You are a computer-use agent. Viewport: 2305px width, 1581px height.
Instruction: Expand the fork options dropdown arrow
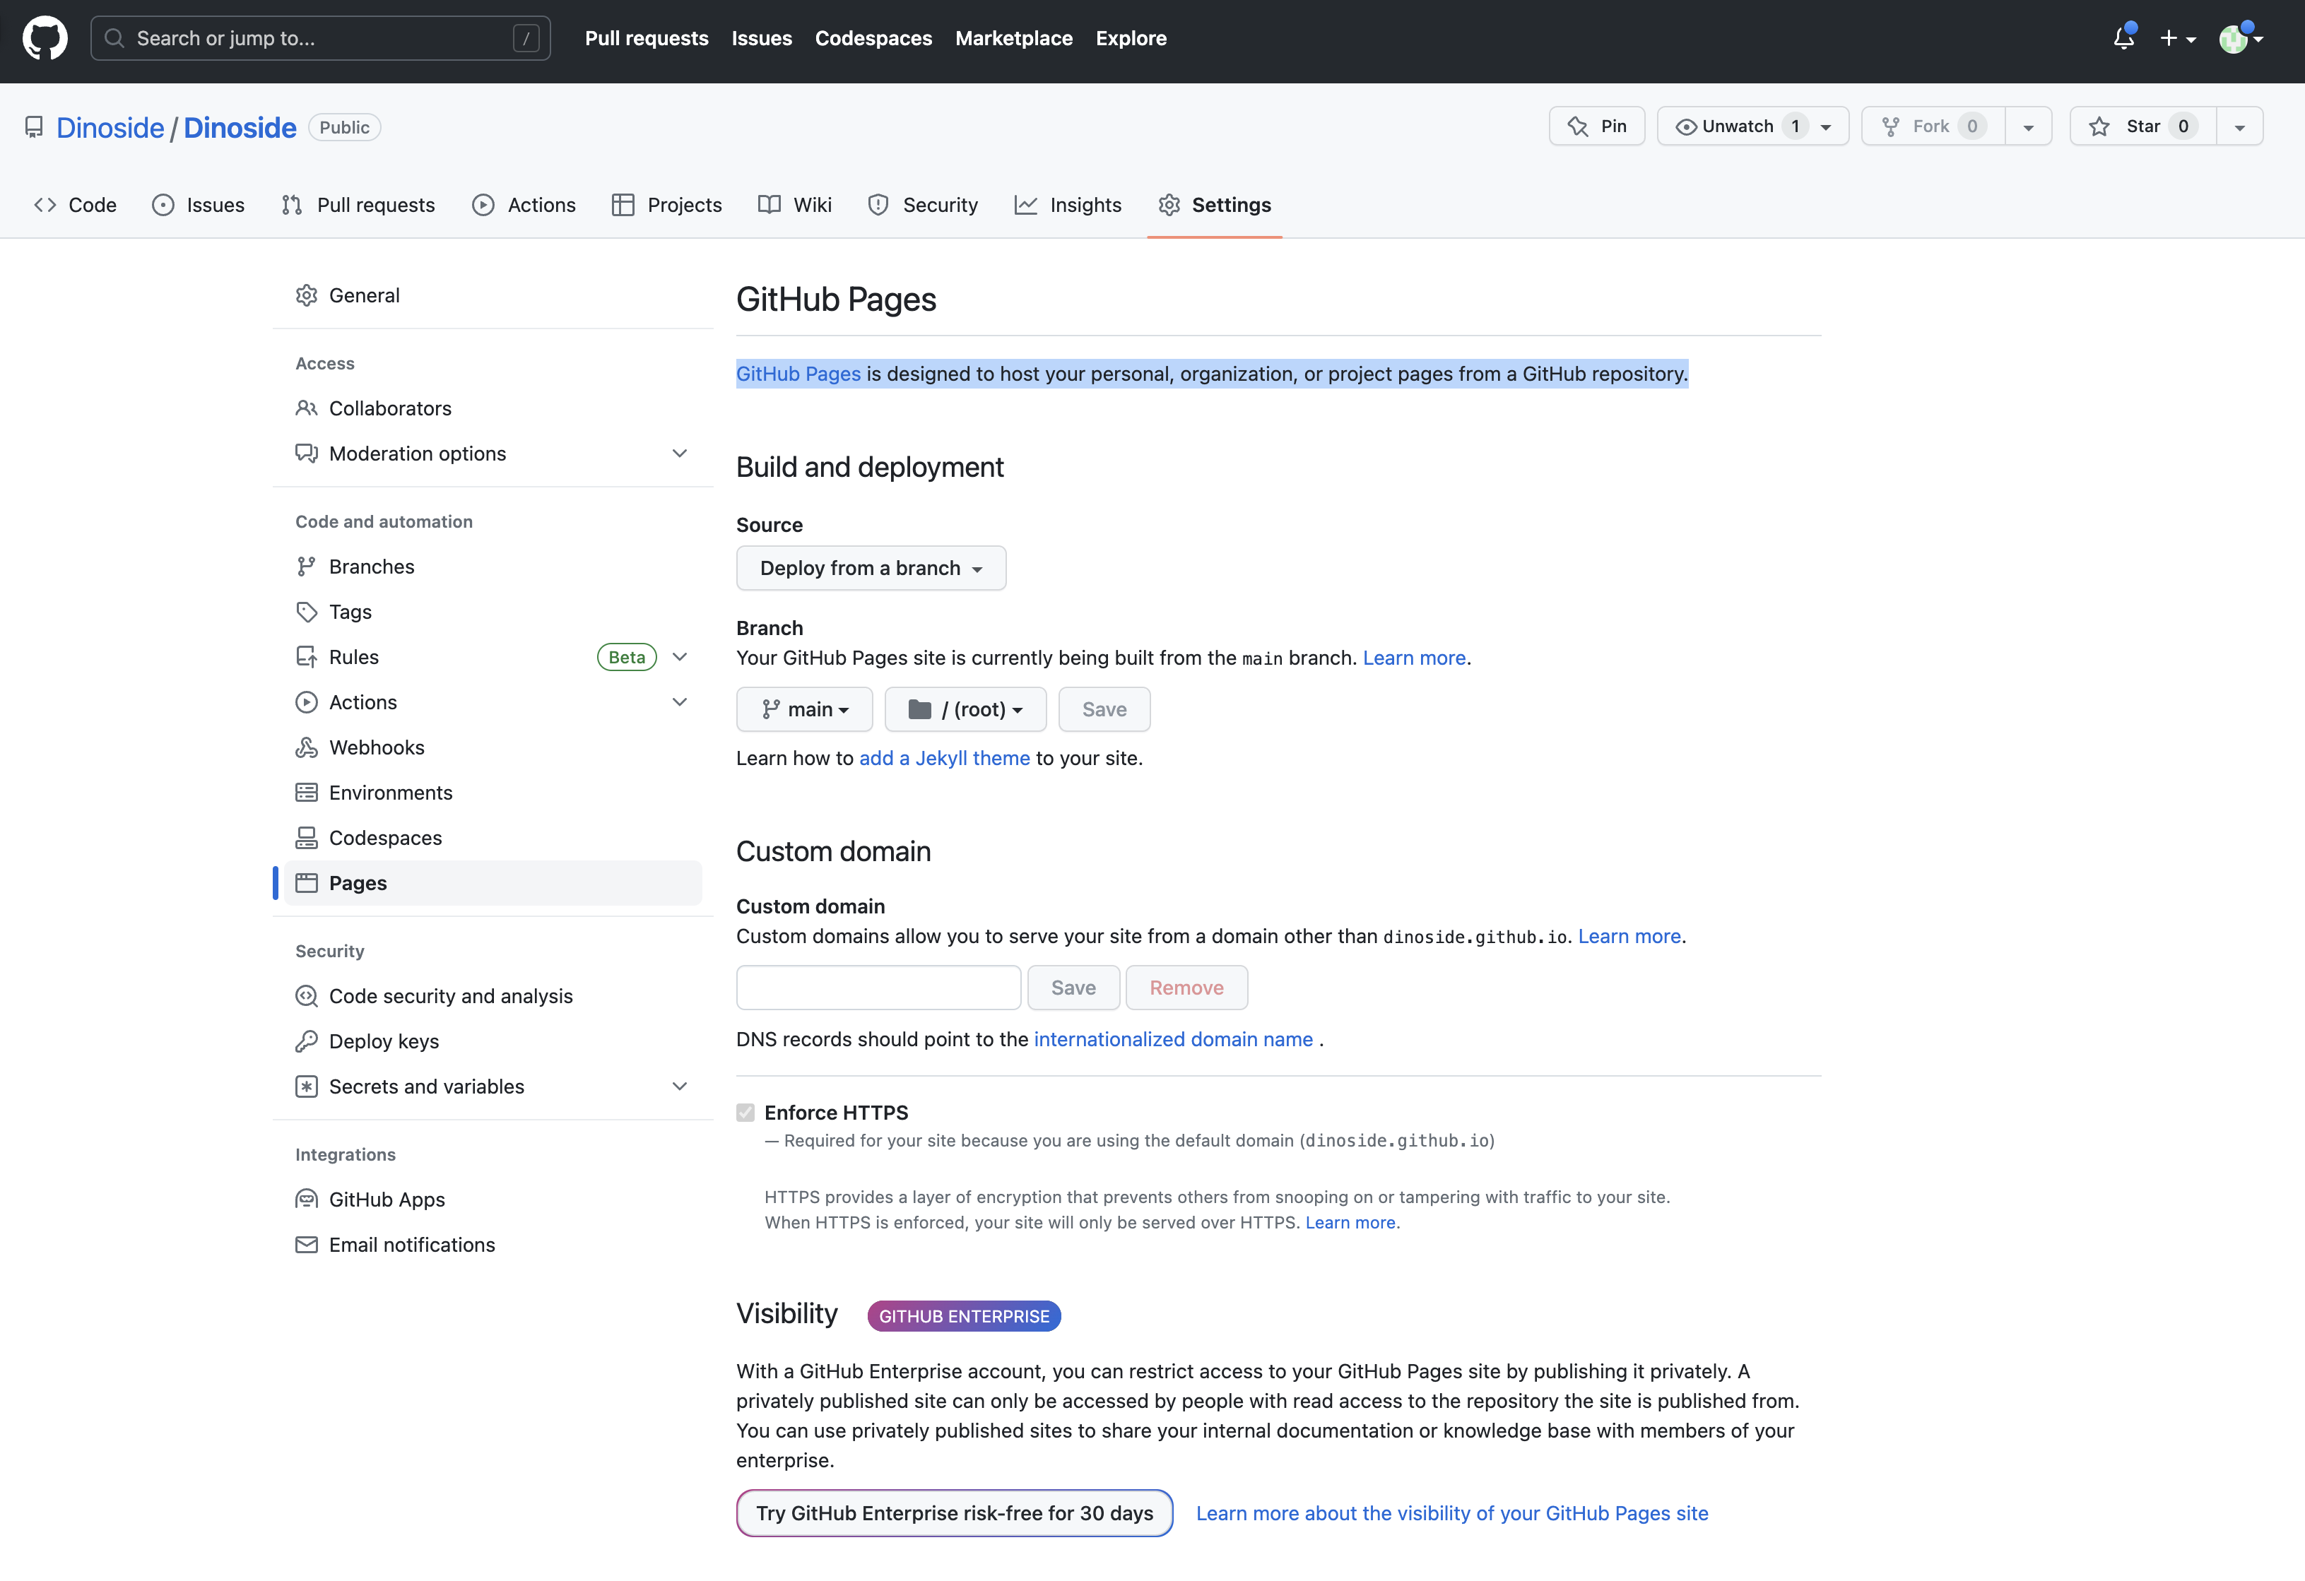(x=2028, y=126)
